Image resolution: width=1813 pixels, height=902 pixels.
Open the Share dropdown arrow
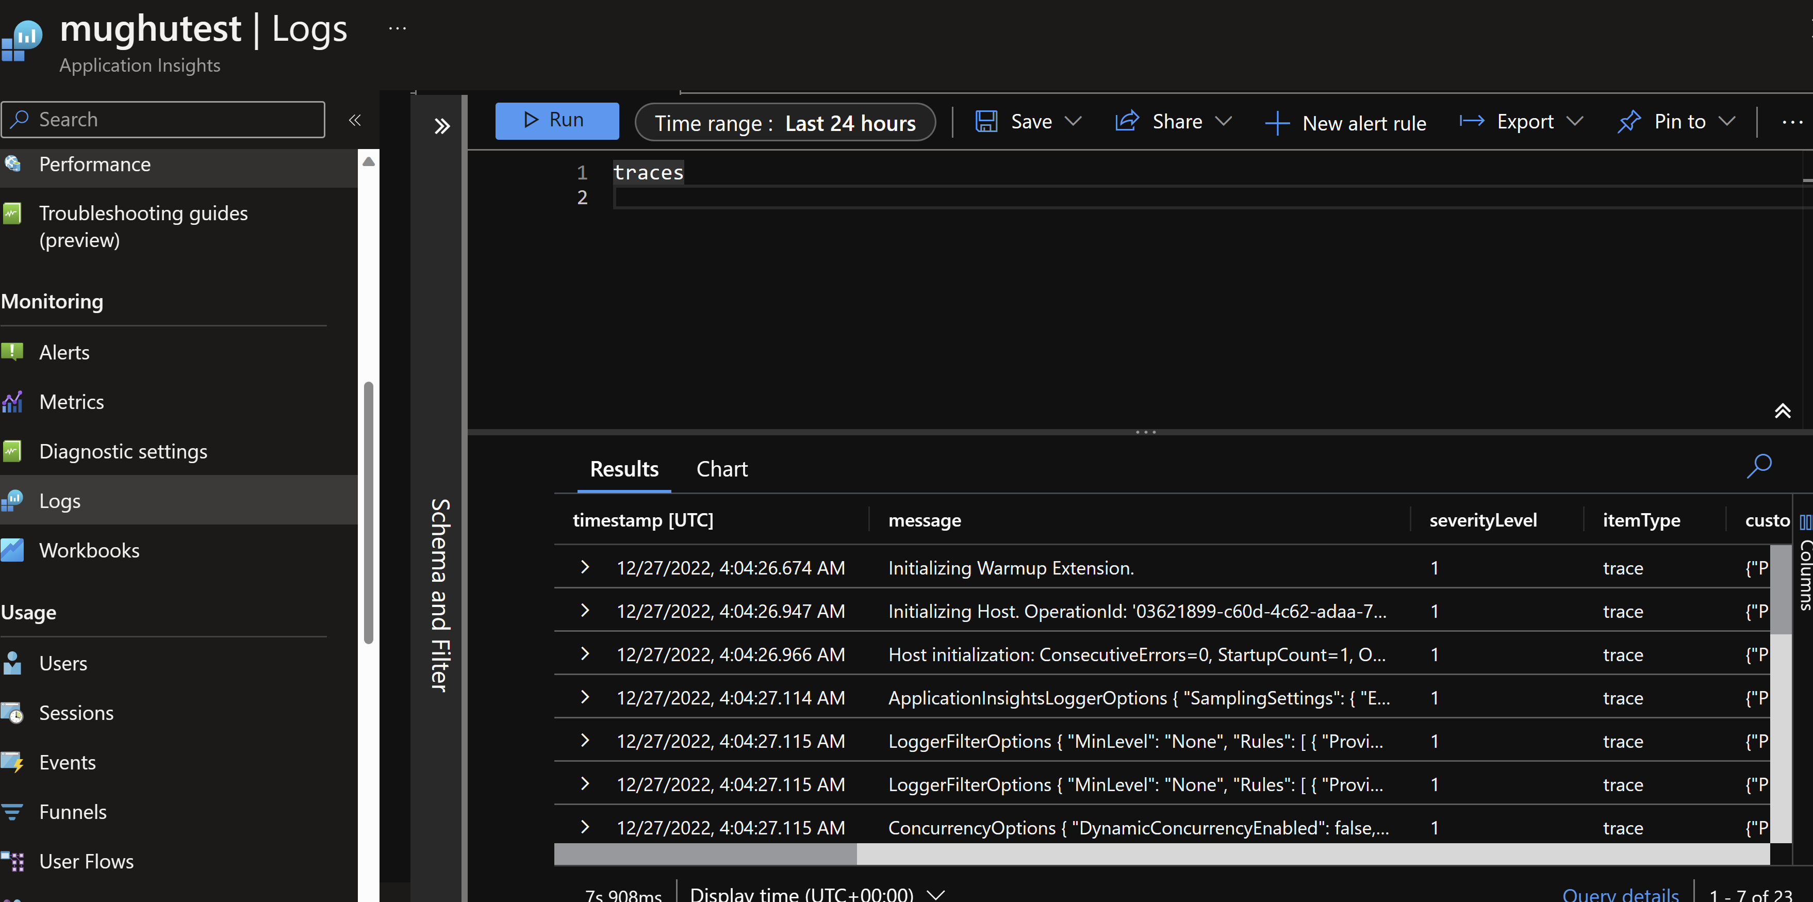(x=1223, y=122)
